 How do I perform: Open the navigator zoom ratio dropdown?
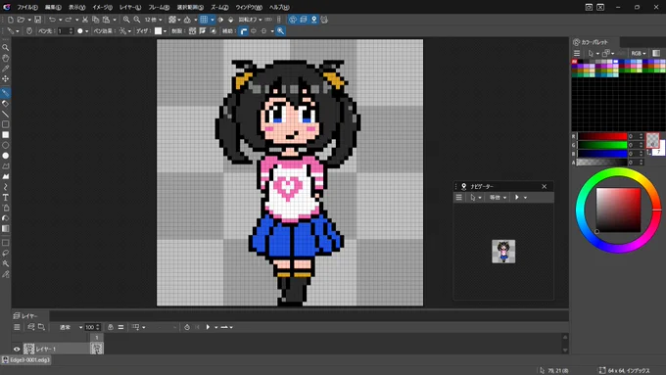coord(498,198)
